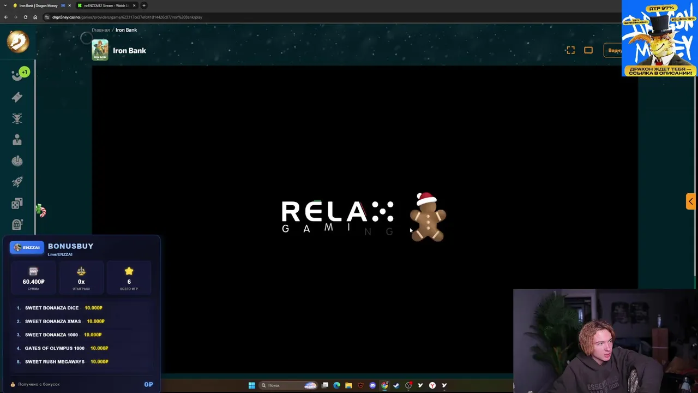Open Discord from taskbar

[x=372, y=385]
